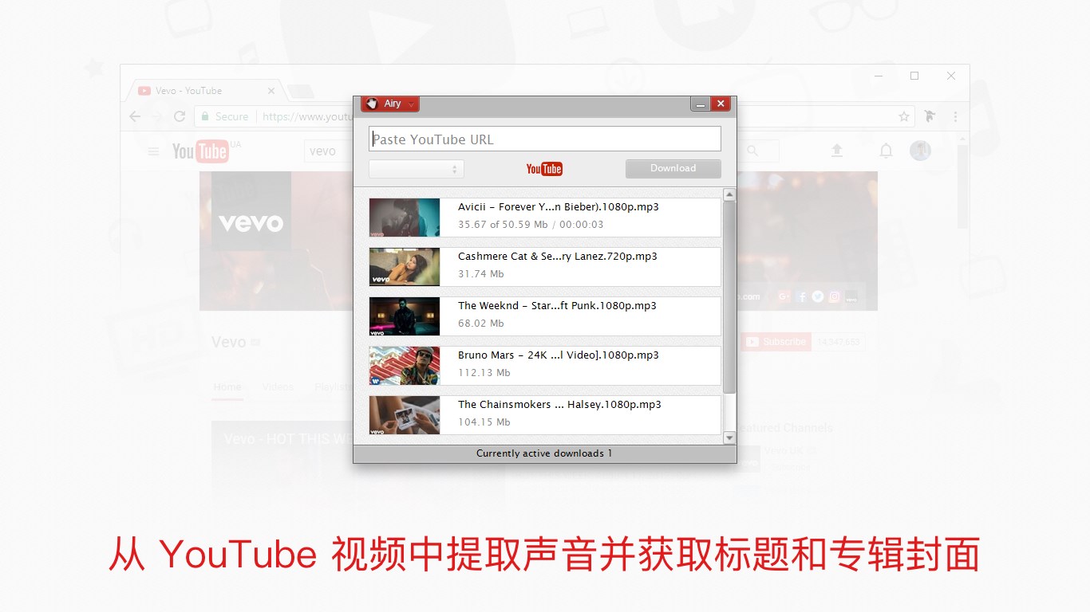This screenshot has width=1090, height=612.
Task: Click the download list scroll down arrow
Action: [x=729, y=438]
